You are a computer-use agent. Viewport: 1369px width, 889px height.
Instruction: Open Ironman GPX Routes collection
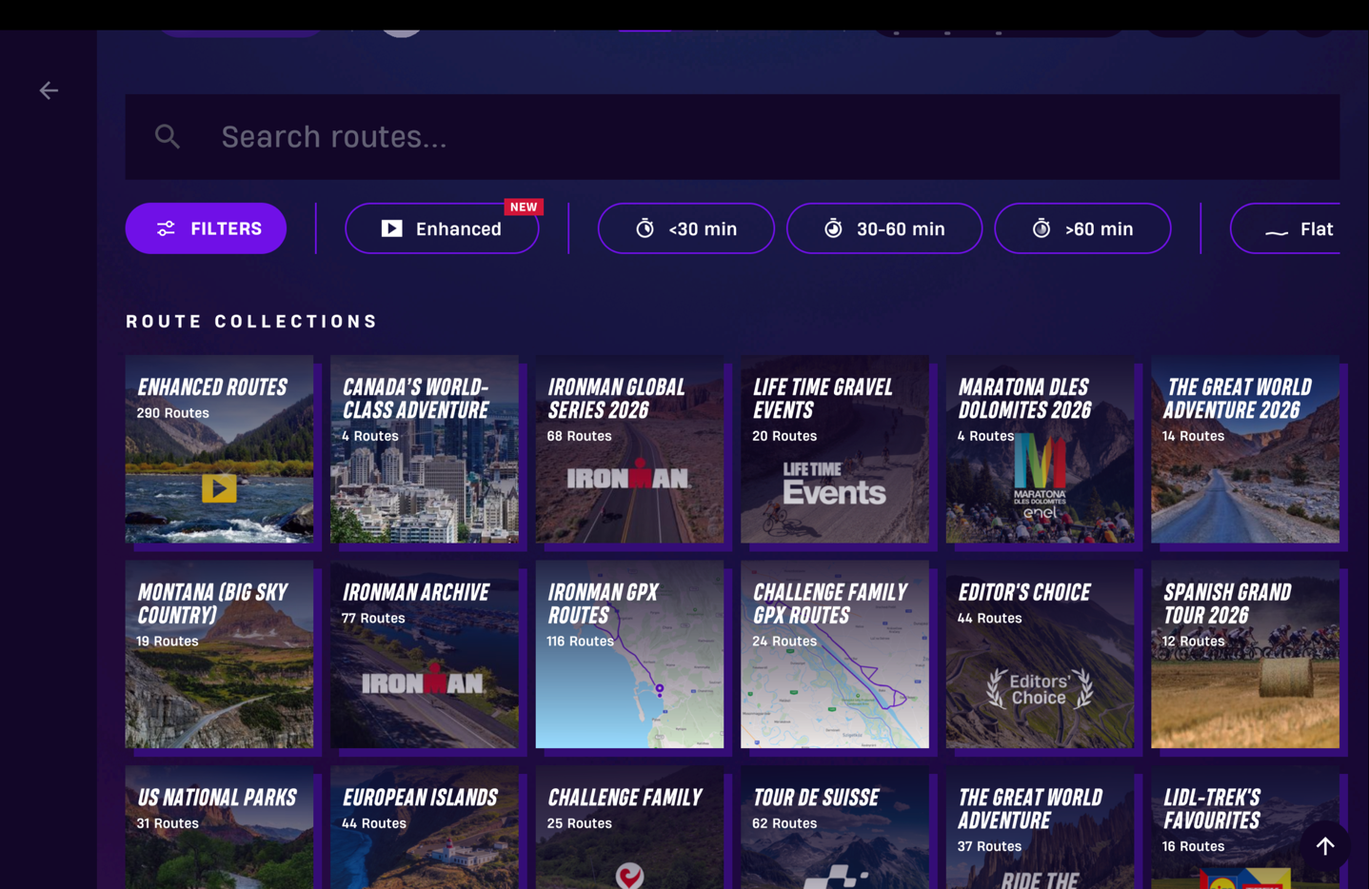click(629, 655)
